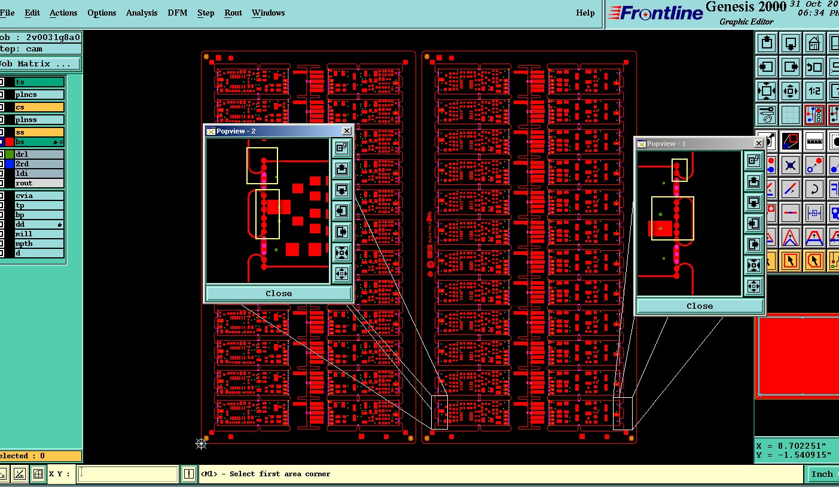Click the Home view icon

pos(814,44)
